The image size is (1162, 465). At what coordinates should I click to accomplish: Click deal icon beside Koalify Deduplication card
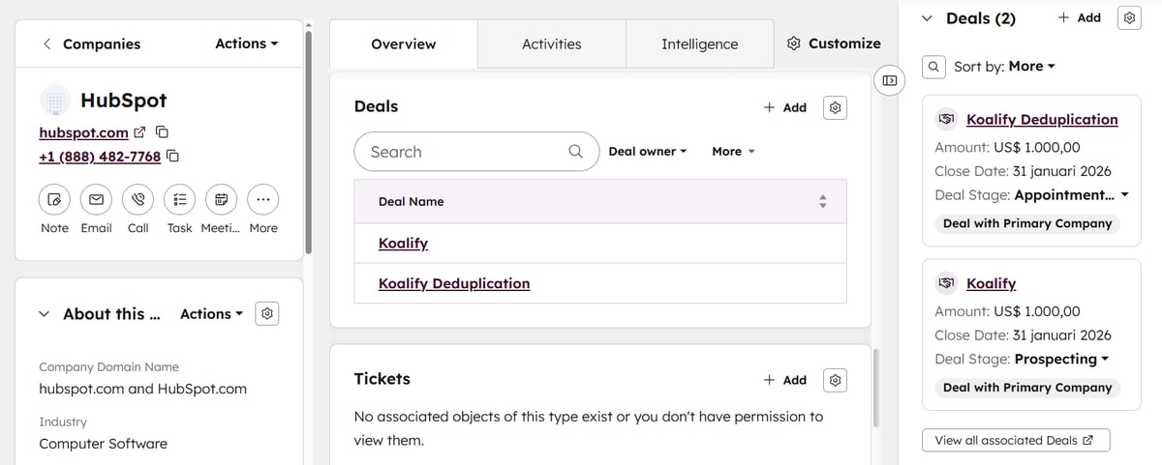click(946, 120)
